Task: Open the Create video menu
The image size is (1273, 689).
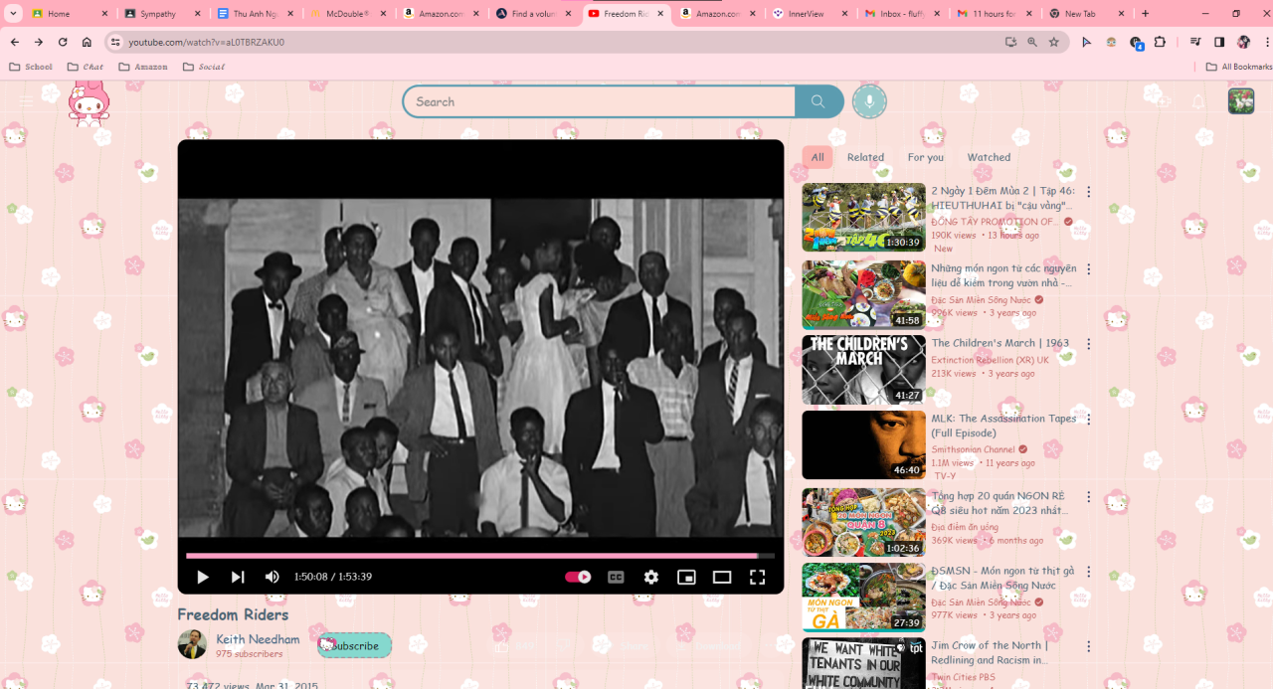Action: (x=1164, y=101)
